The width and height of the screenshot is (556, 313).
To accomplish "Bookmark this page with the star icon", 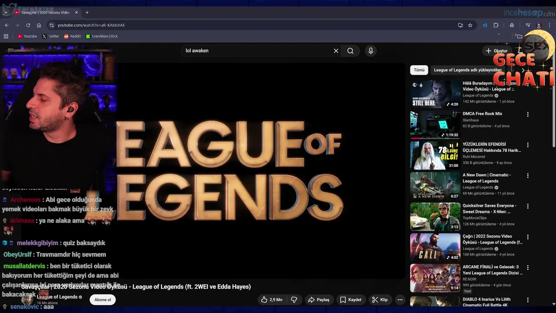I will click(470, 25).
